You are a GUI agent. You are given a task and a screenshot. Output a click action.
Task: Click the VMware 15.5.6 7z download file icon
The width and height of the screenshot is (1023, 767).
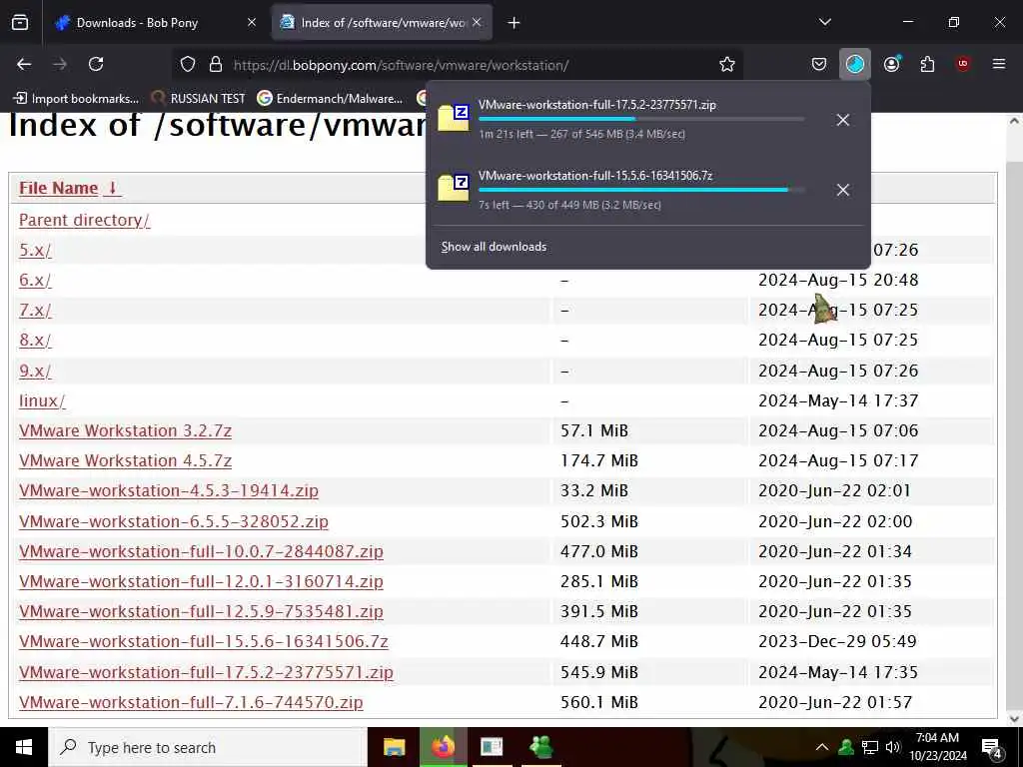[x=455, y=189]
